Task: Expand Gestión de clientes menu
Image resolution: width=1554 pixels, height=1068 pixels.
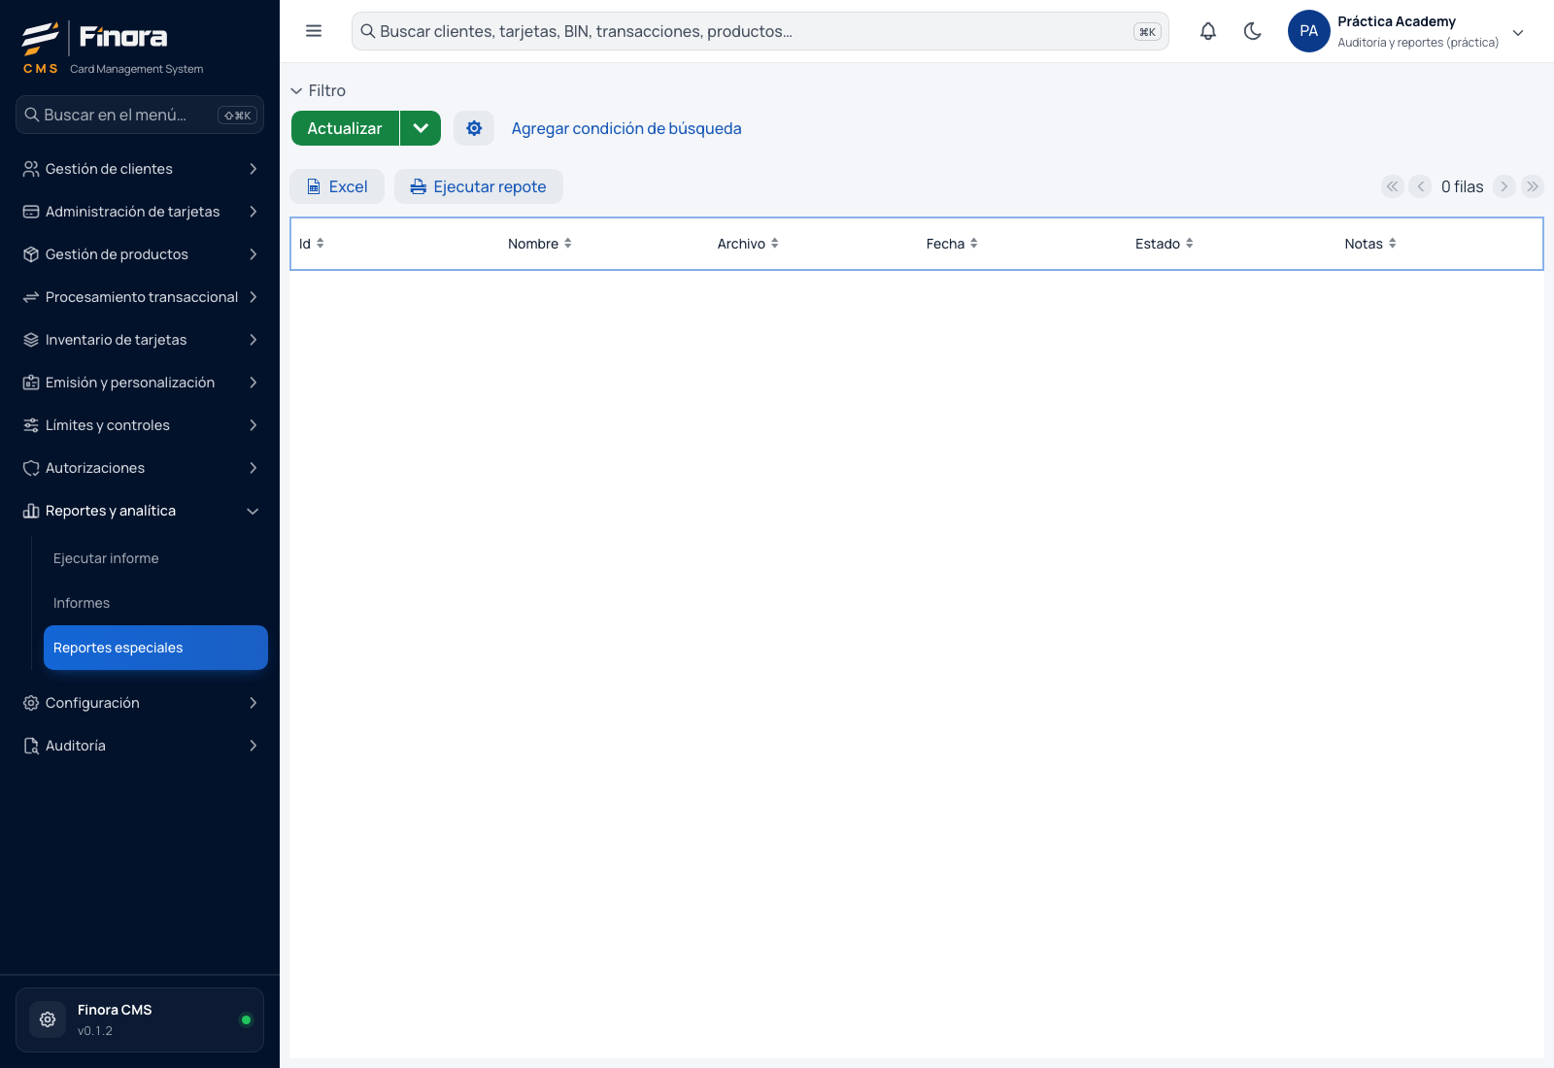Action: [x=140, y=169]
